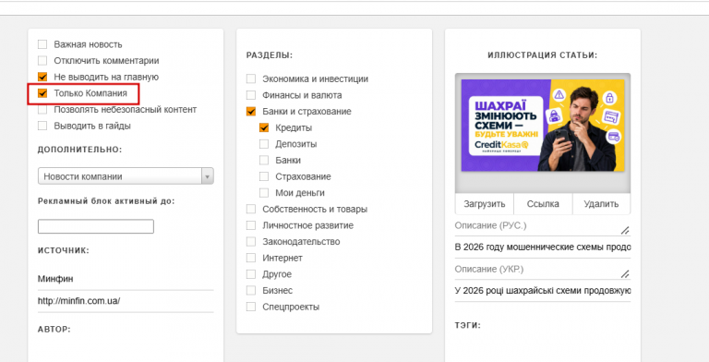Image resolution: width=709 pixels, height=362 pixels.
Task: Check the 'Другое' section
Action: [251, 274]
